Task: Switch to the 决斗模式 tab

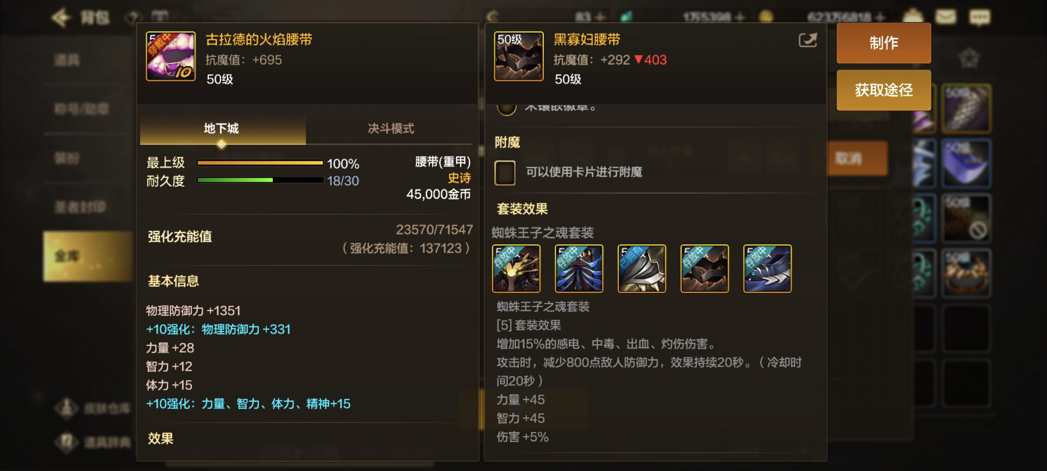Action: (391, 129)
